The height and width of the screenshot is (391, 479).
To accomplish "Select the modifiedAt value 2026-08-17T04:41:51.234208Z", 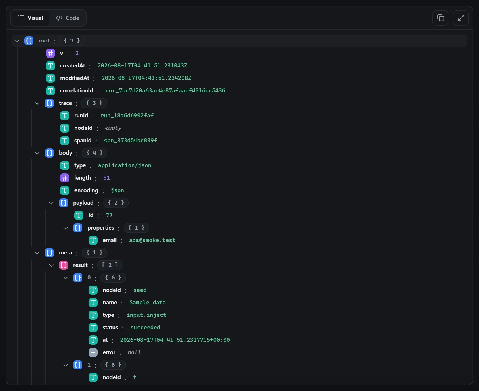I will coord(146,78).
